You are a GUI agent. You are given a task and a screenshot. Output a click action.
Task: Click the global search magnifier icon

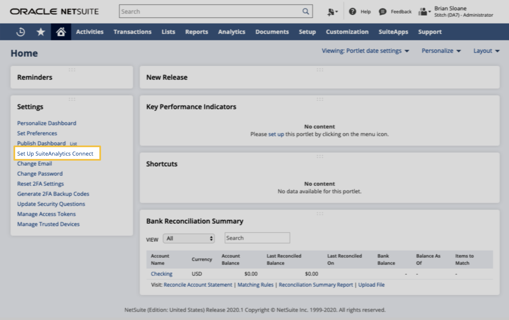[306, 11]
